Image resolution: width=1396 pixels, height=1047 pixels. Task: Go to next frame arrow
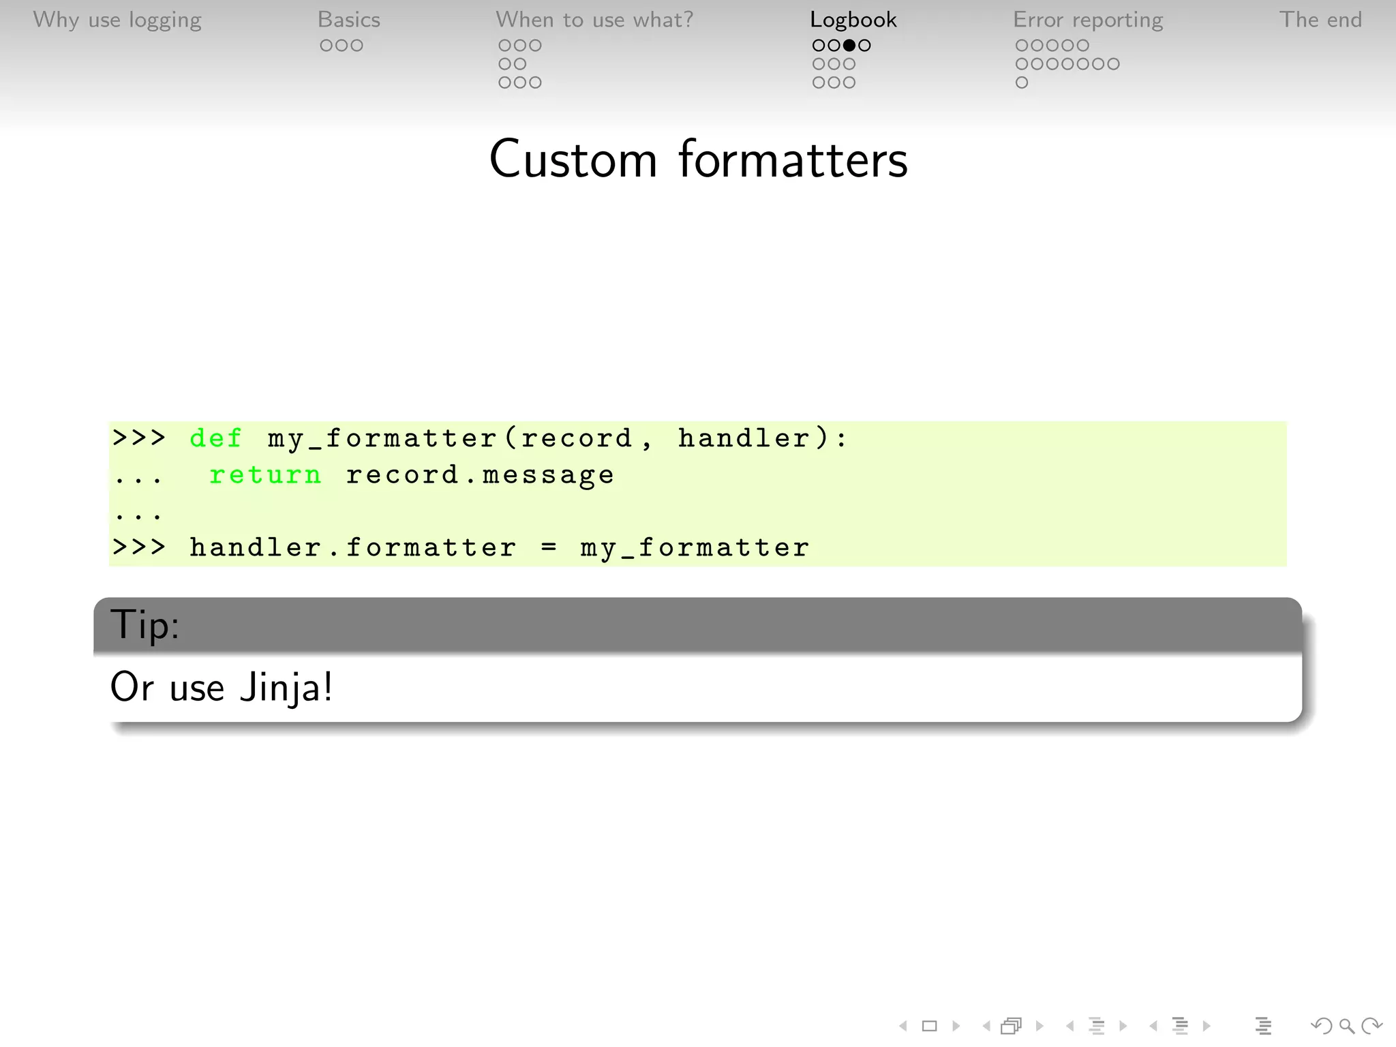pos(1040,1025)
